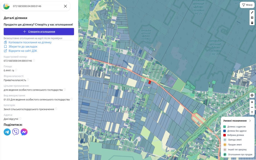Screen dimensions: 256x160
Task: Click Копіювати посилання на ділянку link
Action: (x=30, y=42)
